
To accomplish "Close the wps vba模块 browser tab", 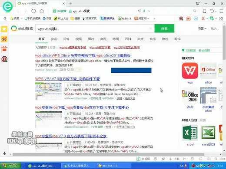I will pyautogui.click(x=63, y=3).
